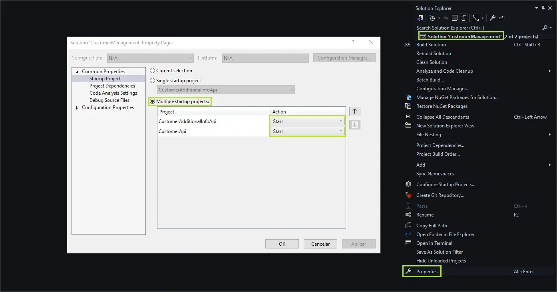
Task: Click the Cancelar button
Action: (x=320, y=244)
